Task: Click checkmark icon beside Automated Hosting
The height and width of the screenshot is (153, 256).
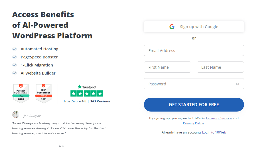Action: tap(14, 49)
